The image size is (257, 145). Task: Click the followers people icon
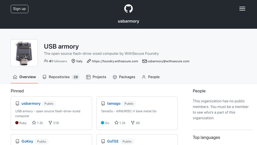pyautogui.click(x=46, y=61)
